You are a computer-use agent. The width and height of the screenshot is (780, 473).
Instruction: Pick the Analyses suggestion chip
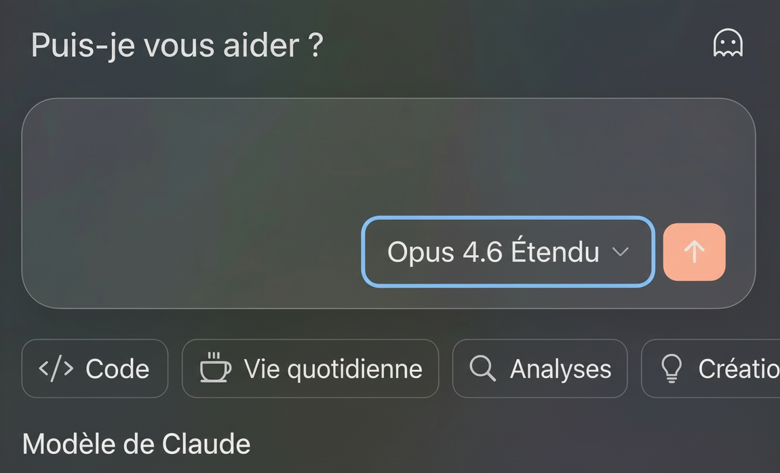pos(540,368)
